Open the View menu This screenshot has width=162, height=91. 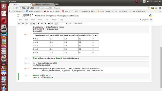coord(33,20)
